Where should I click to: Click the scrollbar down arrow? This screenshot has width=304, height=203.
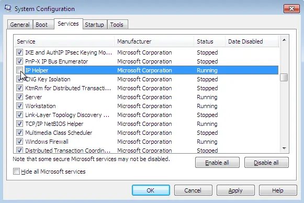coord(284,148)
